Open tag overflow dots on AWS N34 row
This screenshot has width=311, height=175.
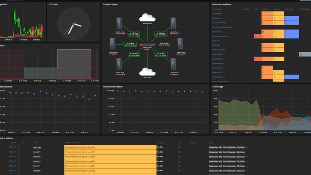247,147
